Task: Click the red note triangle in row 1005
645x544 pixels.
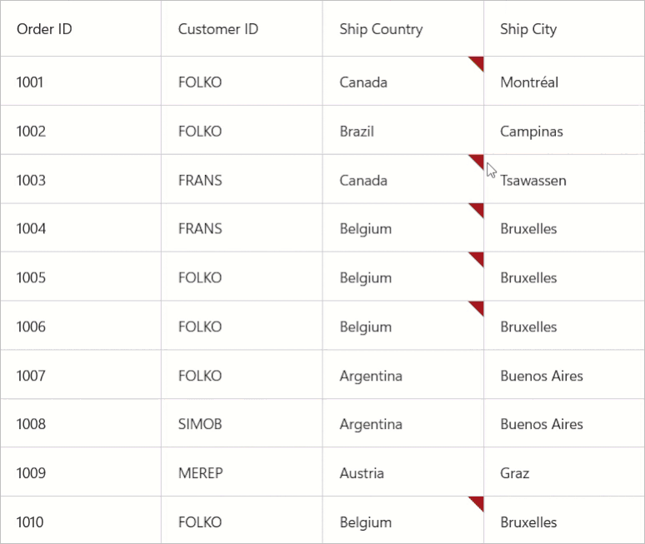Action: click(x=477, y=258)
